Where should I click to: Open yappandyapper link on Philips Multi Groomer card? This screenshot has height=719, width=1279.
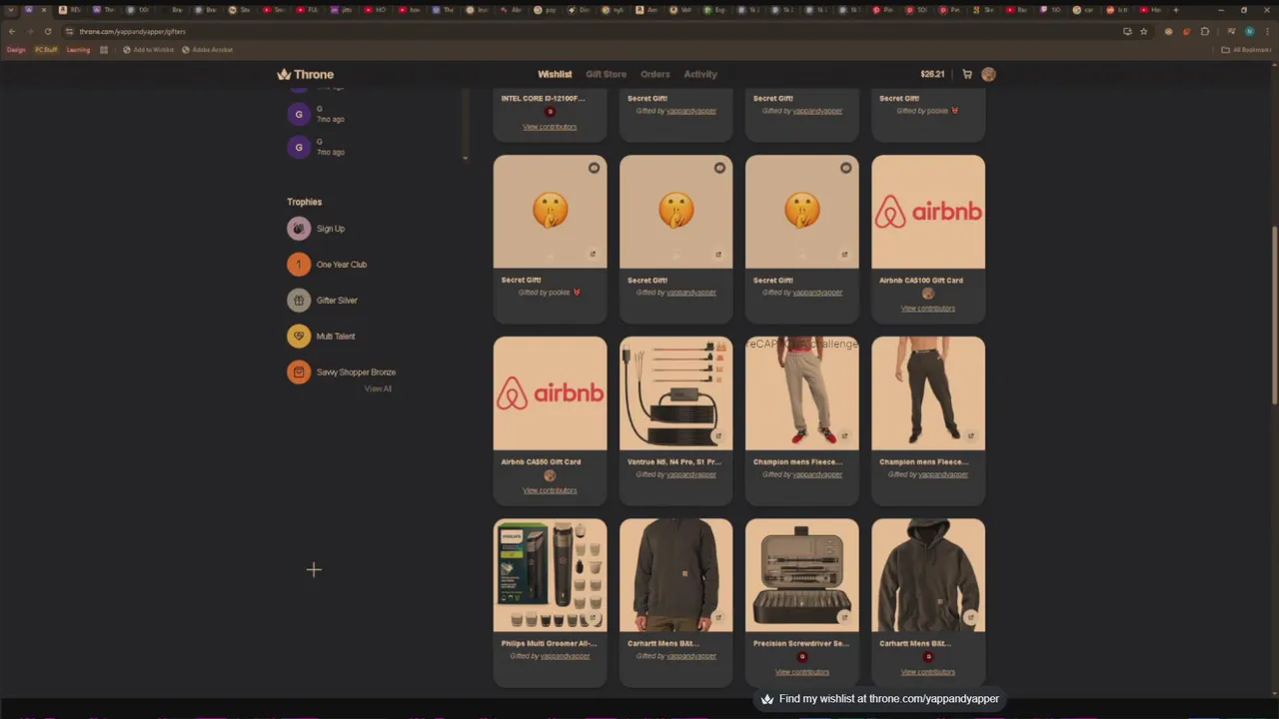[566, 656]
